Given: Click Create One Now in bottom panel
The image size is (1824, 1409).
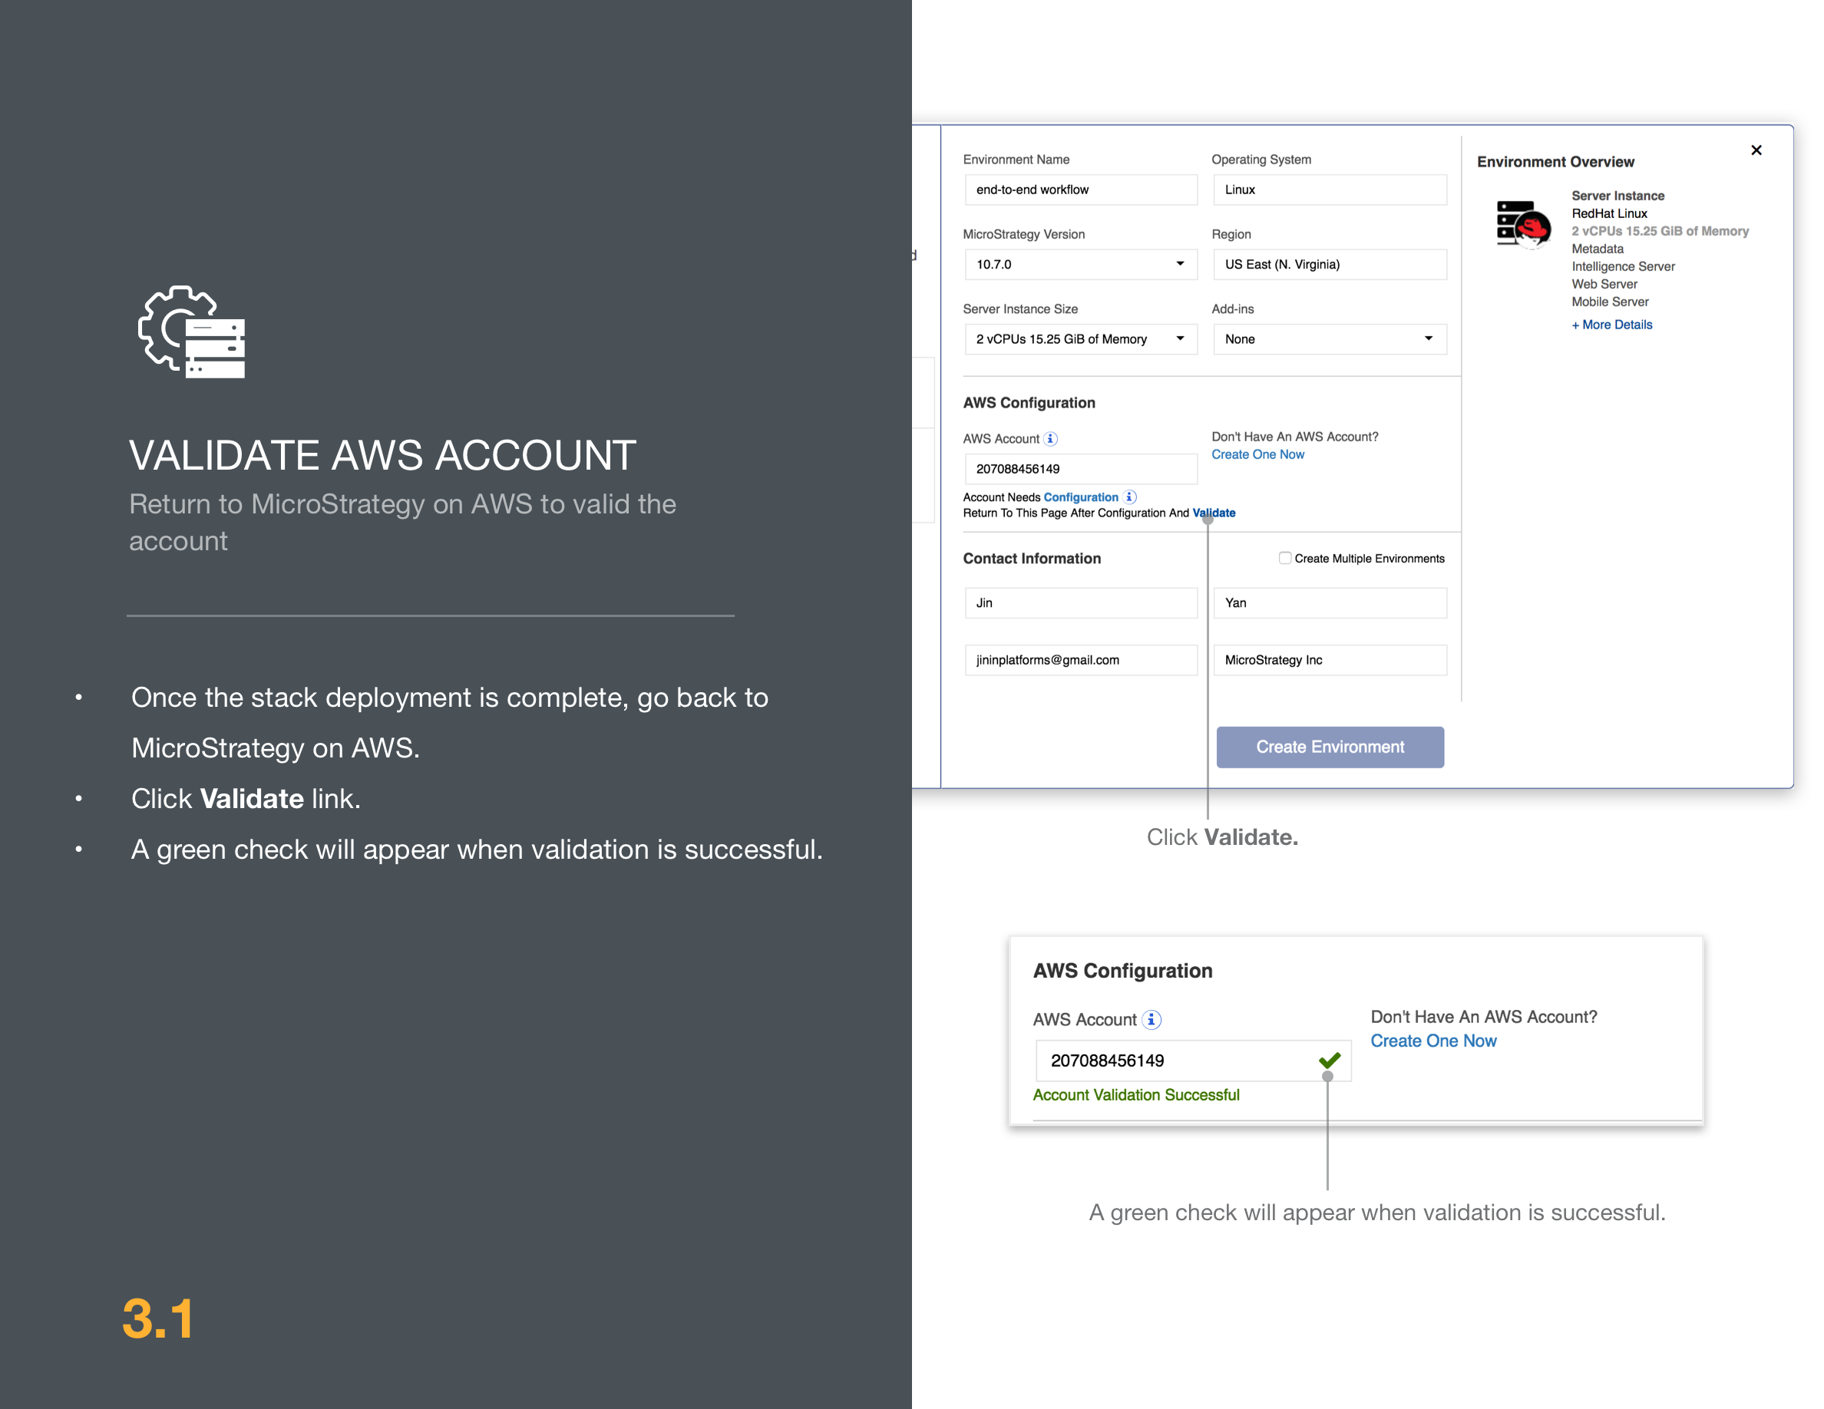Looking at the screenshot, I should pos(1433,1041).
